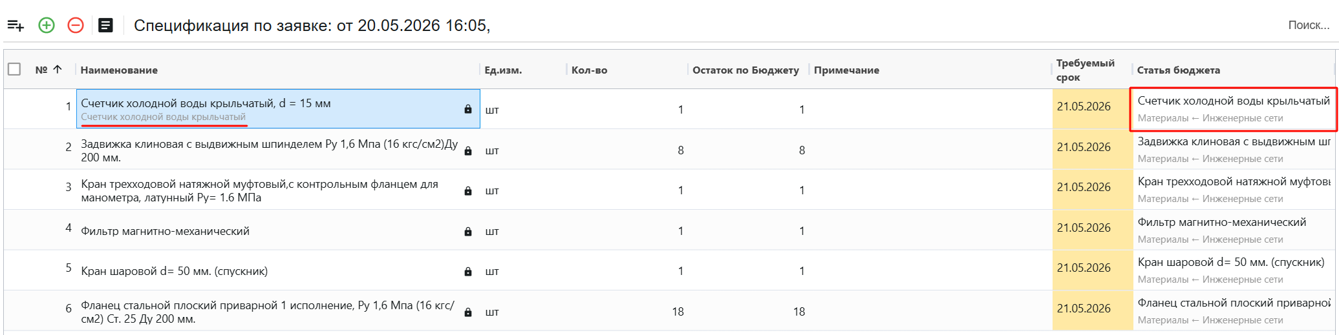Click the Требуемый срок column header
Image resolution: width=1339 pixels, height=335 pixels.
point(1086,70)
